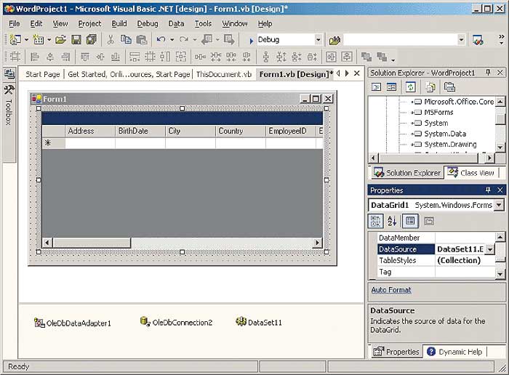Click the Align to Grid layout icon
The width and height of the screenshot is (509, 375).
[x=15, y=57]
